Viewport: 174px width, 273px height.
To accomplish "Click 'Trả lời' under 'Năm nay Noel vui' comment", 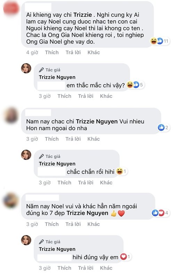I will pyautogui.click(x=73, y=224).
